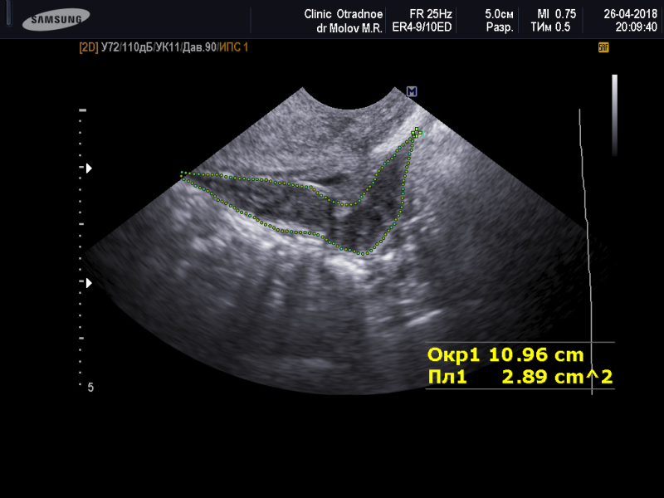Click the dr Molov M.R. name
This screenshot has height=498, width=664.
tap(349, 28)
